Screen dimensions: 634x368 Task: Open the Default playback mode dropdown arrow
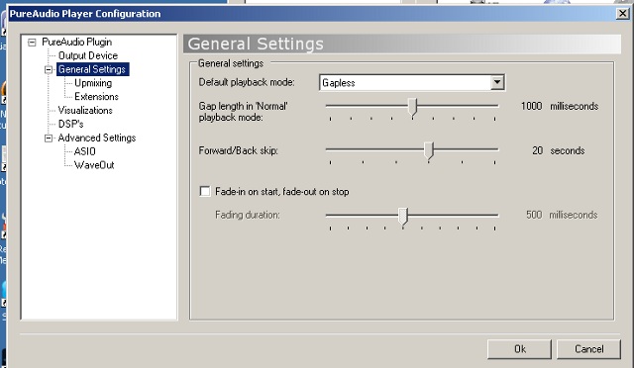coord(497,82)
